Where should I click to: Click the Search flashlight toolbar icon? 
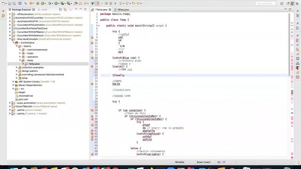pos(85,3)
